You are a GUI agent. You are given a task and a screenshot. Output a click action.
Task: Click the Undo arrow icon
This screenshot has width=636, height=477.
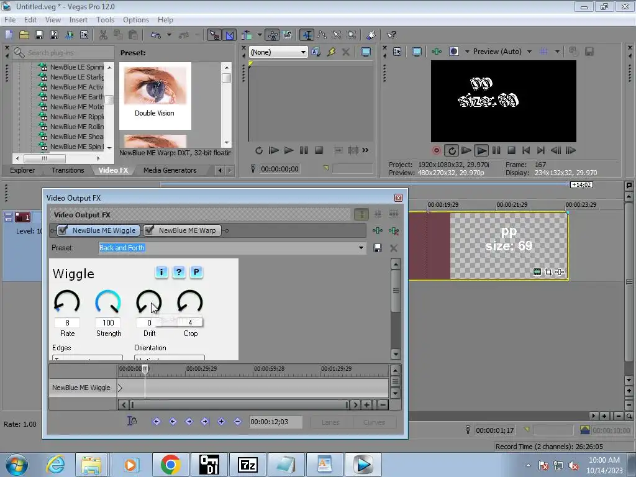[156, 35]
